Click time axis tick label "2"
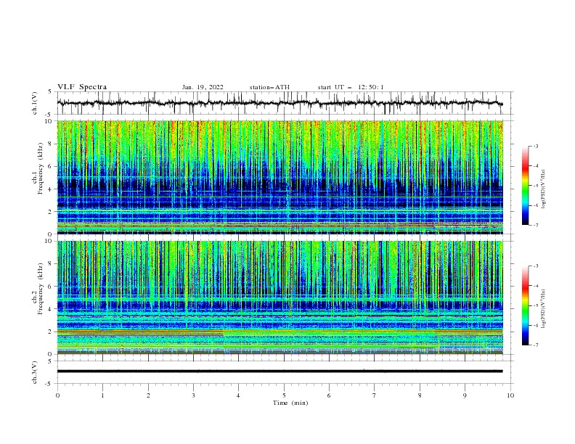Image resolution: width=575 pixels, height=444 pixels. [148, 395]
